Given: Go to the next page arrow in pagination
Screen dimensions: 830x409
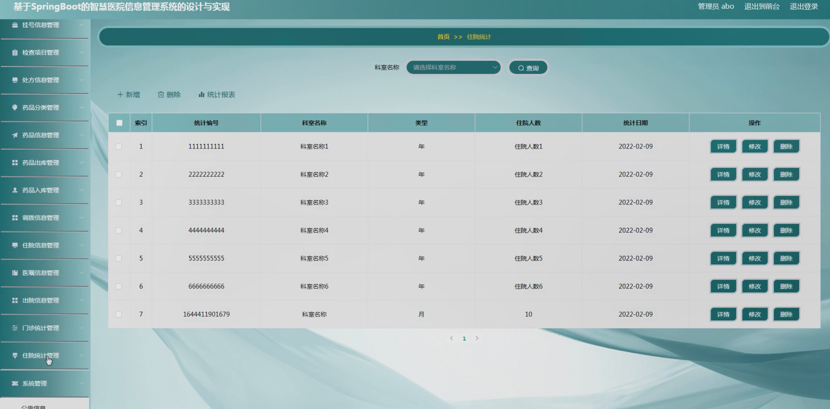Looking at the screenshot, I should coord(477,338).
